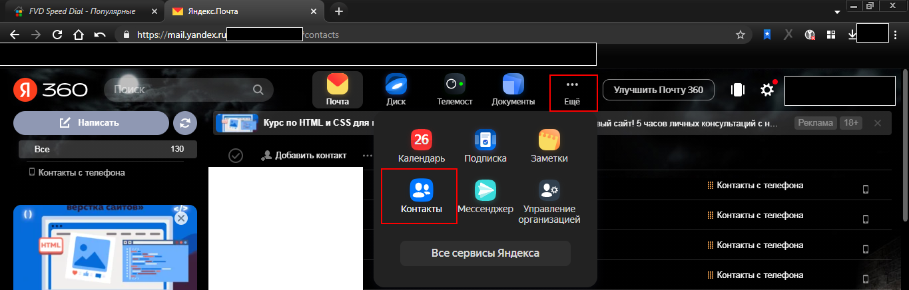Open the верстка сайтов sidebar ad image
909x290 pixels.
click(107, 248)
